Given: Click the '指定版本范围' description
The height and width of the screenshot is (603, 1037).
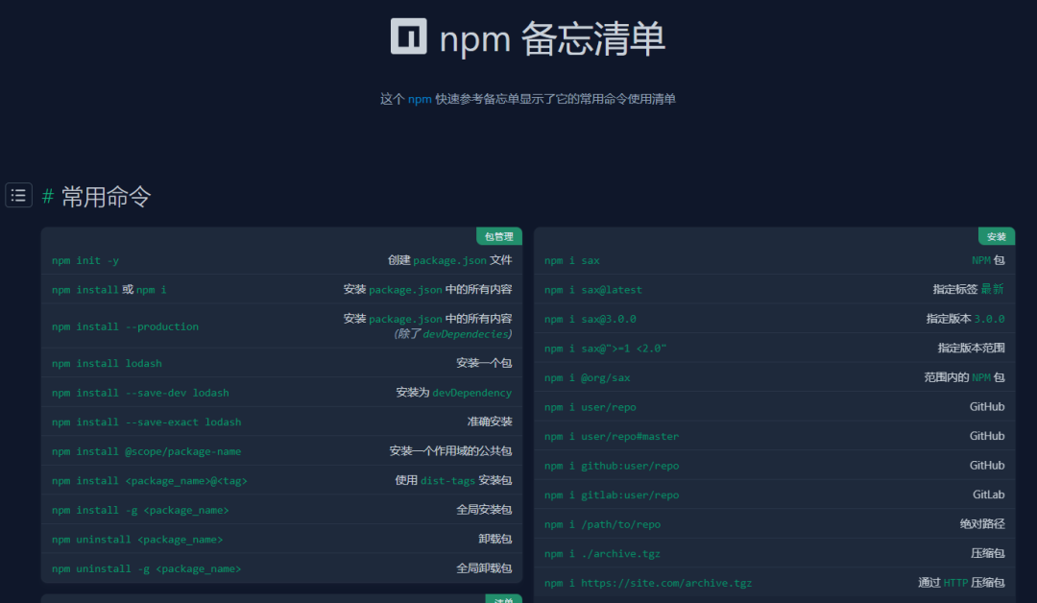Looking at the screenshot, I should point(972,348).
